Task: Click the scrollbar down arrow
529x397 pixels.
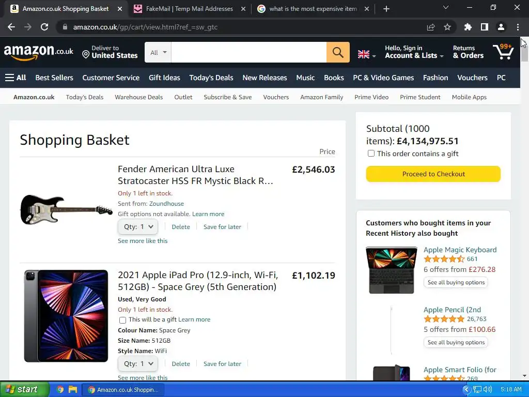Action: click(525, 376)
